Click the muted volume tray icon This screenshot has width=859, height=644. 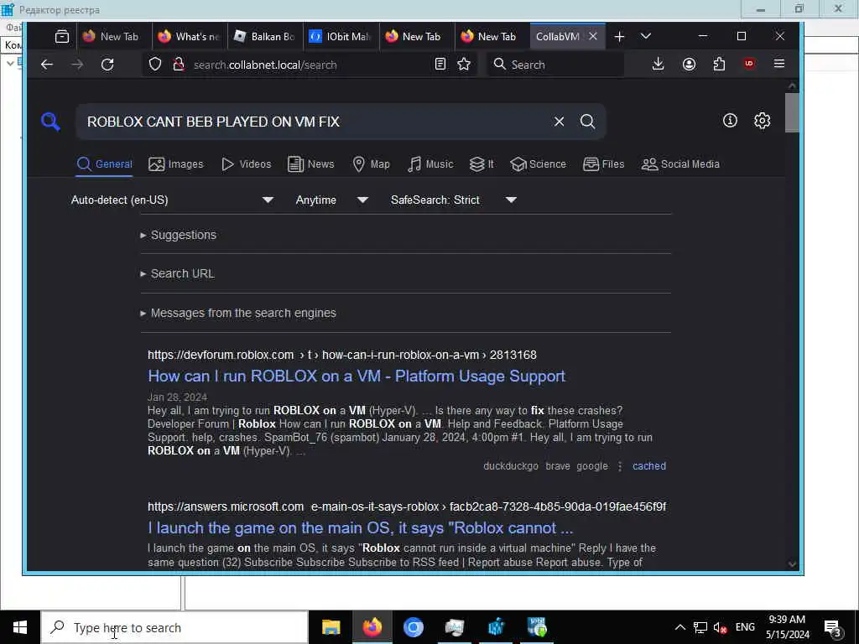click(x=720, y=627)
